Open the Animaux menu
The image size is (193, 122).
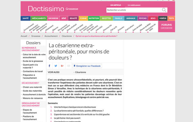[x=131, y=18]
